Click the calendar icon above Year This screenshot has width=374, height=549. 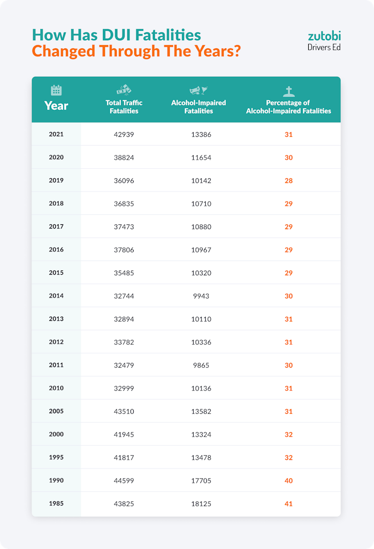pyautogui.click(x=56, y=90)
